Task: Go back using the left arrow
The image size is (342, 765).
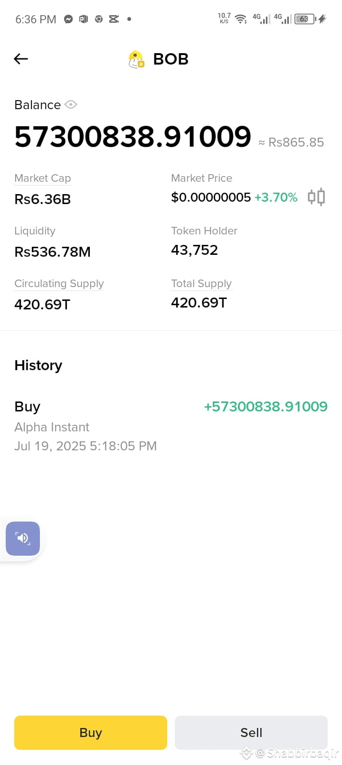Action: [21, 59]
